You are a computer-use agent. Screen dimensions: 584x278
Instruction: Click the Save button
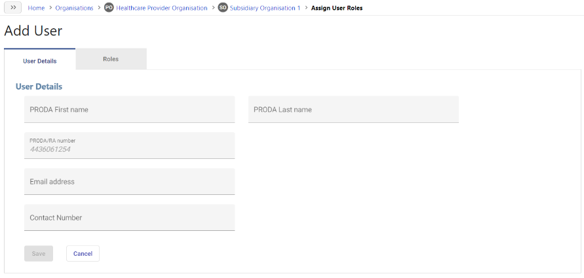click(x=39, y=254)
